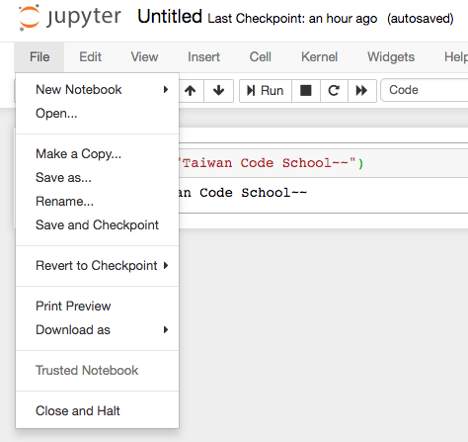Move cell up with the up arrow
This screenshot has width=468, height=442.
[191, 91]
